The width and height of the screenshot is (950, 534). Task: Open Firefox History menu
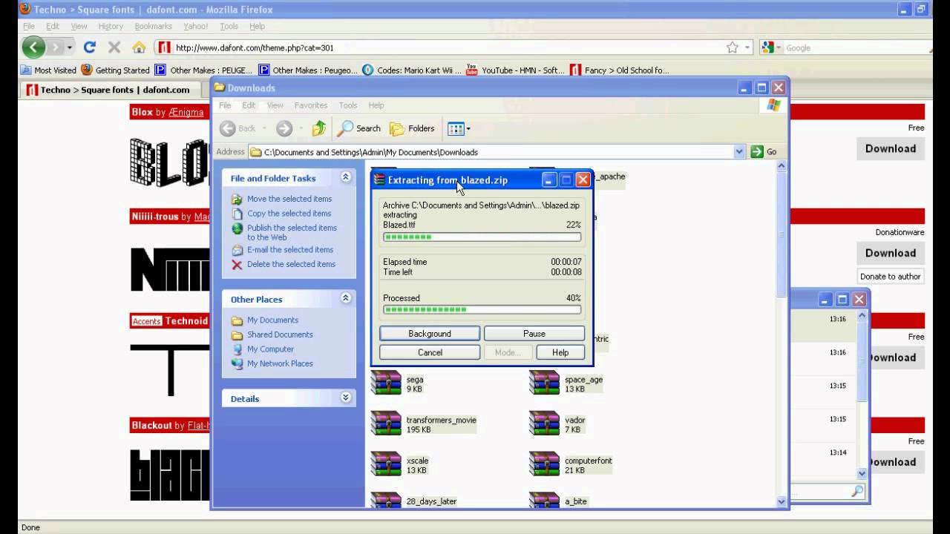tap(111, 26)
